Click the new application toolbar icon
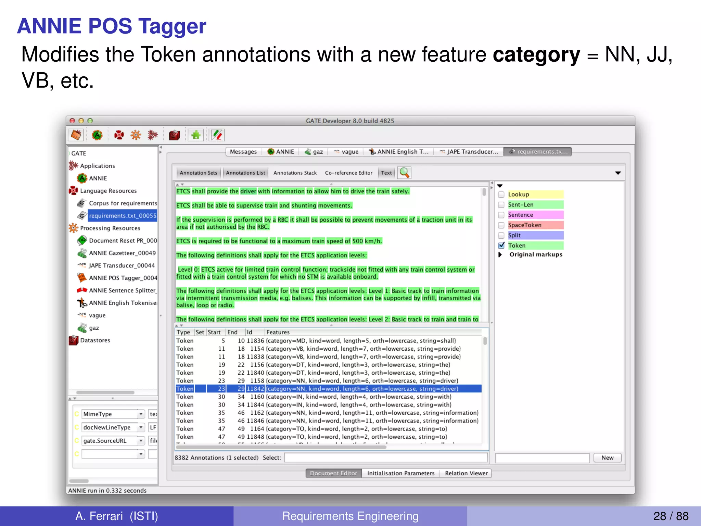This screenshot has height=526, width=701. tap(153, 135)
